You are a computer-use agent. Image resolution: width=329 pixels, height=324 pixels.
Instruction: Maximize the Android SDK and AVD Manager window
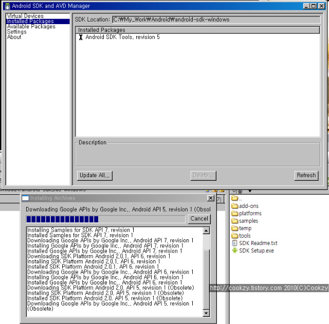click(x=314, y=6)
